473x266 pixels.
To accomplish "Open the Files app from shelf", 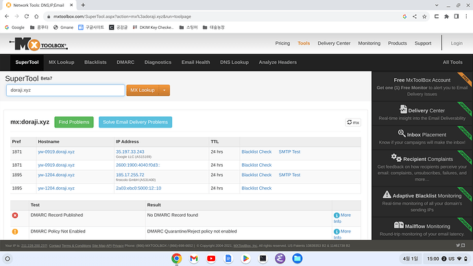I will pyautogui.click(x=297, y=258).
